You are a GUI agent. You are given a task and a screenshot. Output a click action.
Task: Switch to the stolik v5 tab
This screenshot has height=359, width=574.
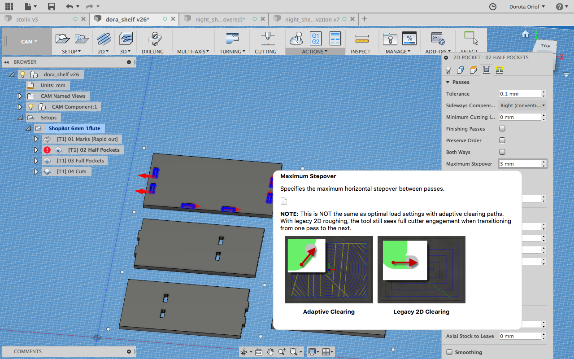[x=27, y=19]
